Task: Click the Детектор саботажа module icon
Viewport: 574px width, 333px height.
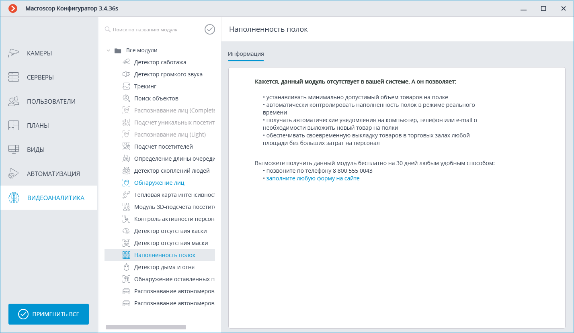Action: pos(126,62)
